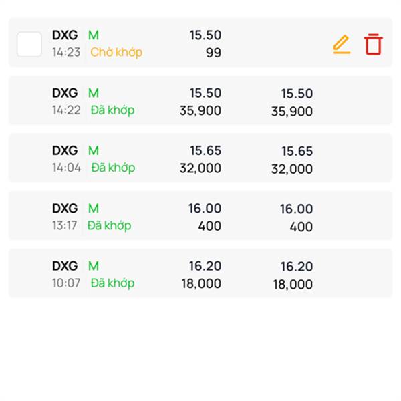Click the 'Đã khớp' status of the 14:04 order
The image size is (401, 401).
pyautogui.click(x=112, y=168)
